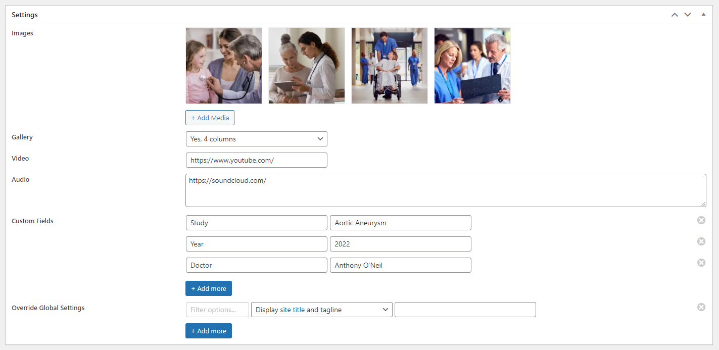Add more custom fields
Screen dimensions: 719x350
point(209,288)
